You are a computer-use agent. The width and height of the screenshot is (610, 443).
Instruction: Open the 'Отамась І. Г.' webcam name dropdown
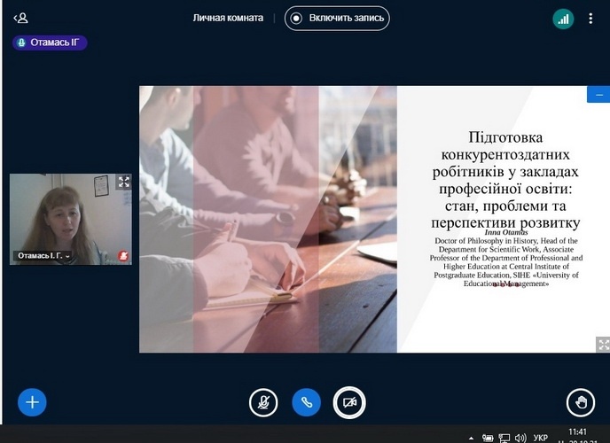(43, 256)
